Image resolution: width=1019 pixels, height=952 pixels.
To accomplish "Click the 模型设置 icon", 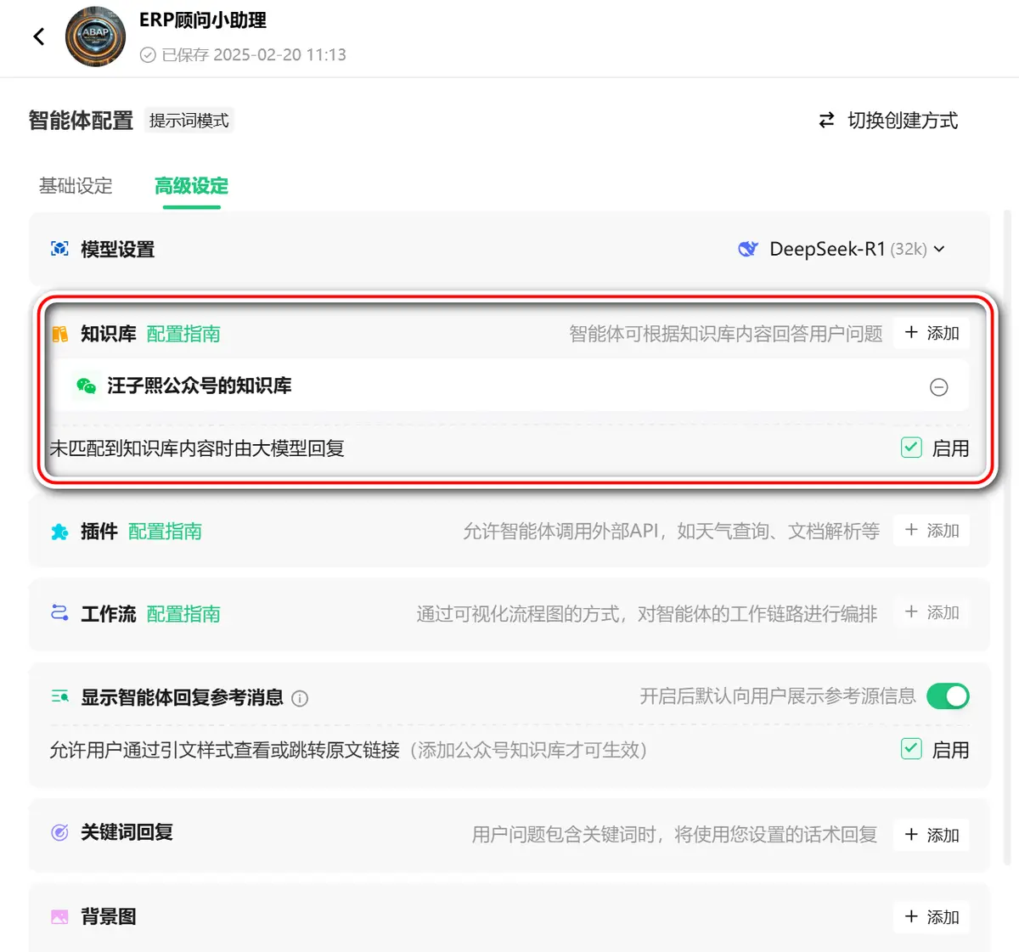I will coord(59,249).
